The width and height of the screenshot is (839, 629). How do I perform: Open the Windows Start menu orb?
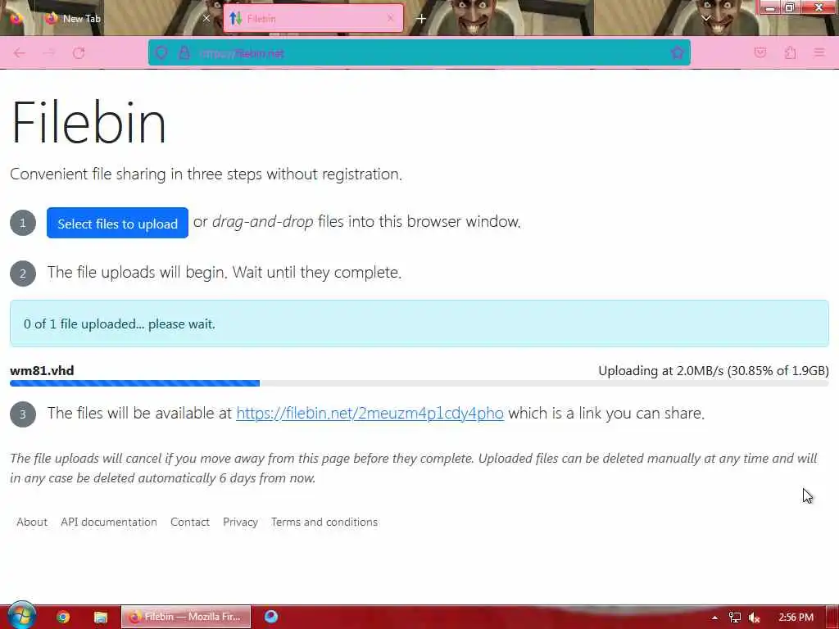(21, 616)
